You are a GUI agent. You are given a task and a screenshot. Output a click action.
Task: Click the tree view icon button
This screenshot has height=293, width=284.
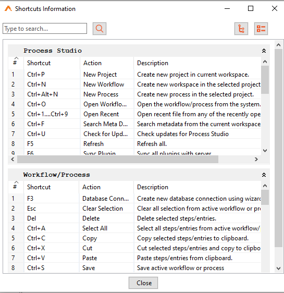[x=241, y=29]
